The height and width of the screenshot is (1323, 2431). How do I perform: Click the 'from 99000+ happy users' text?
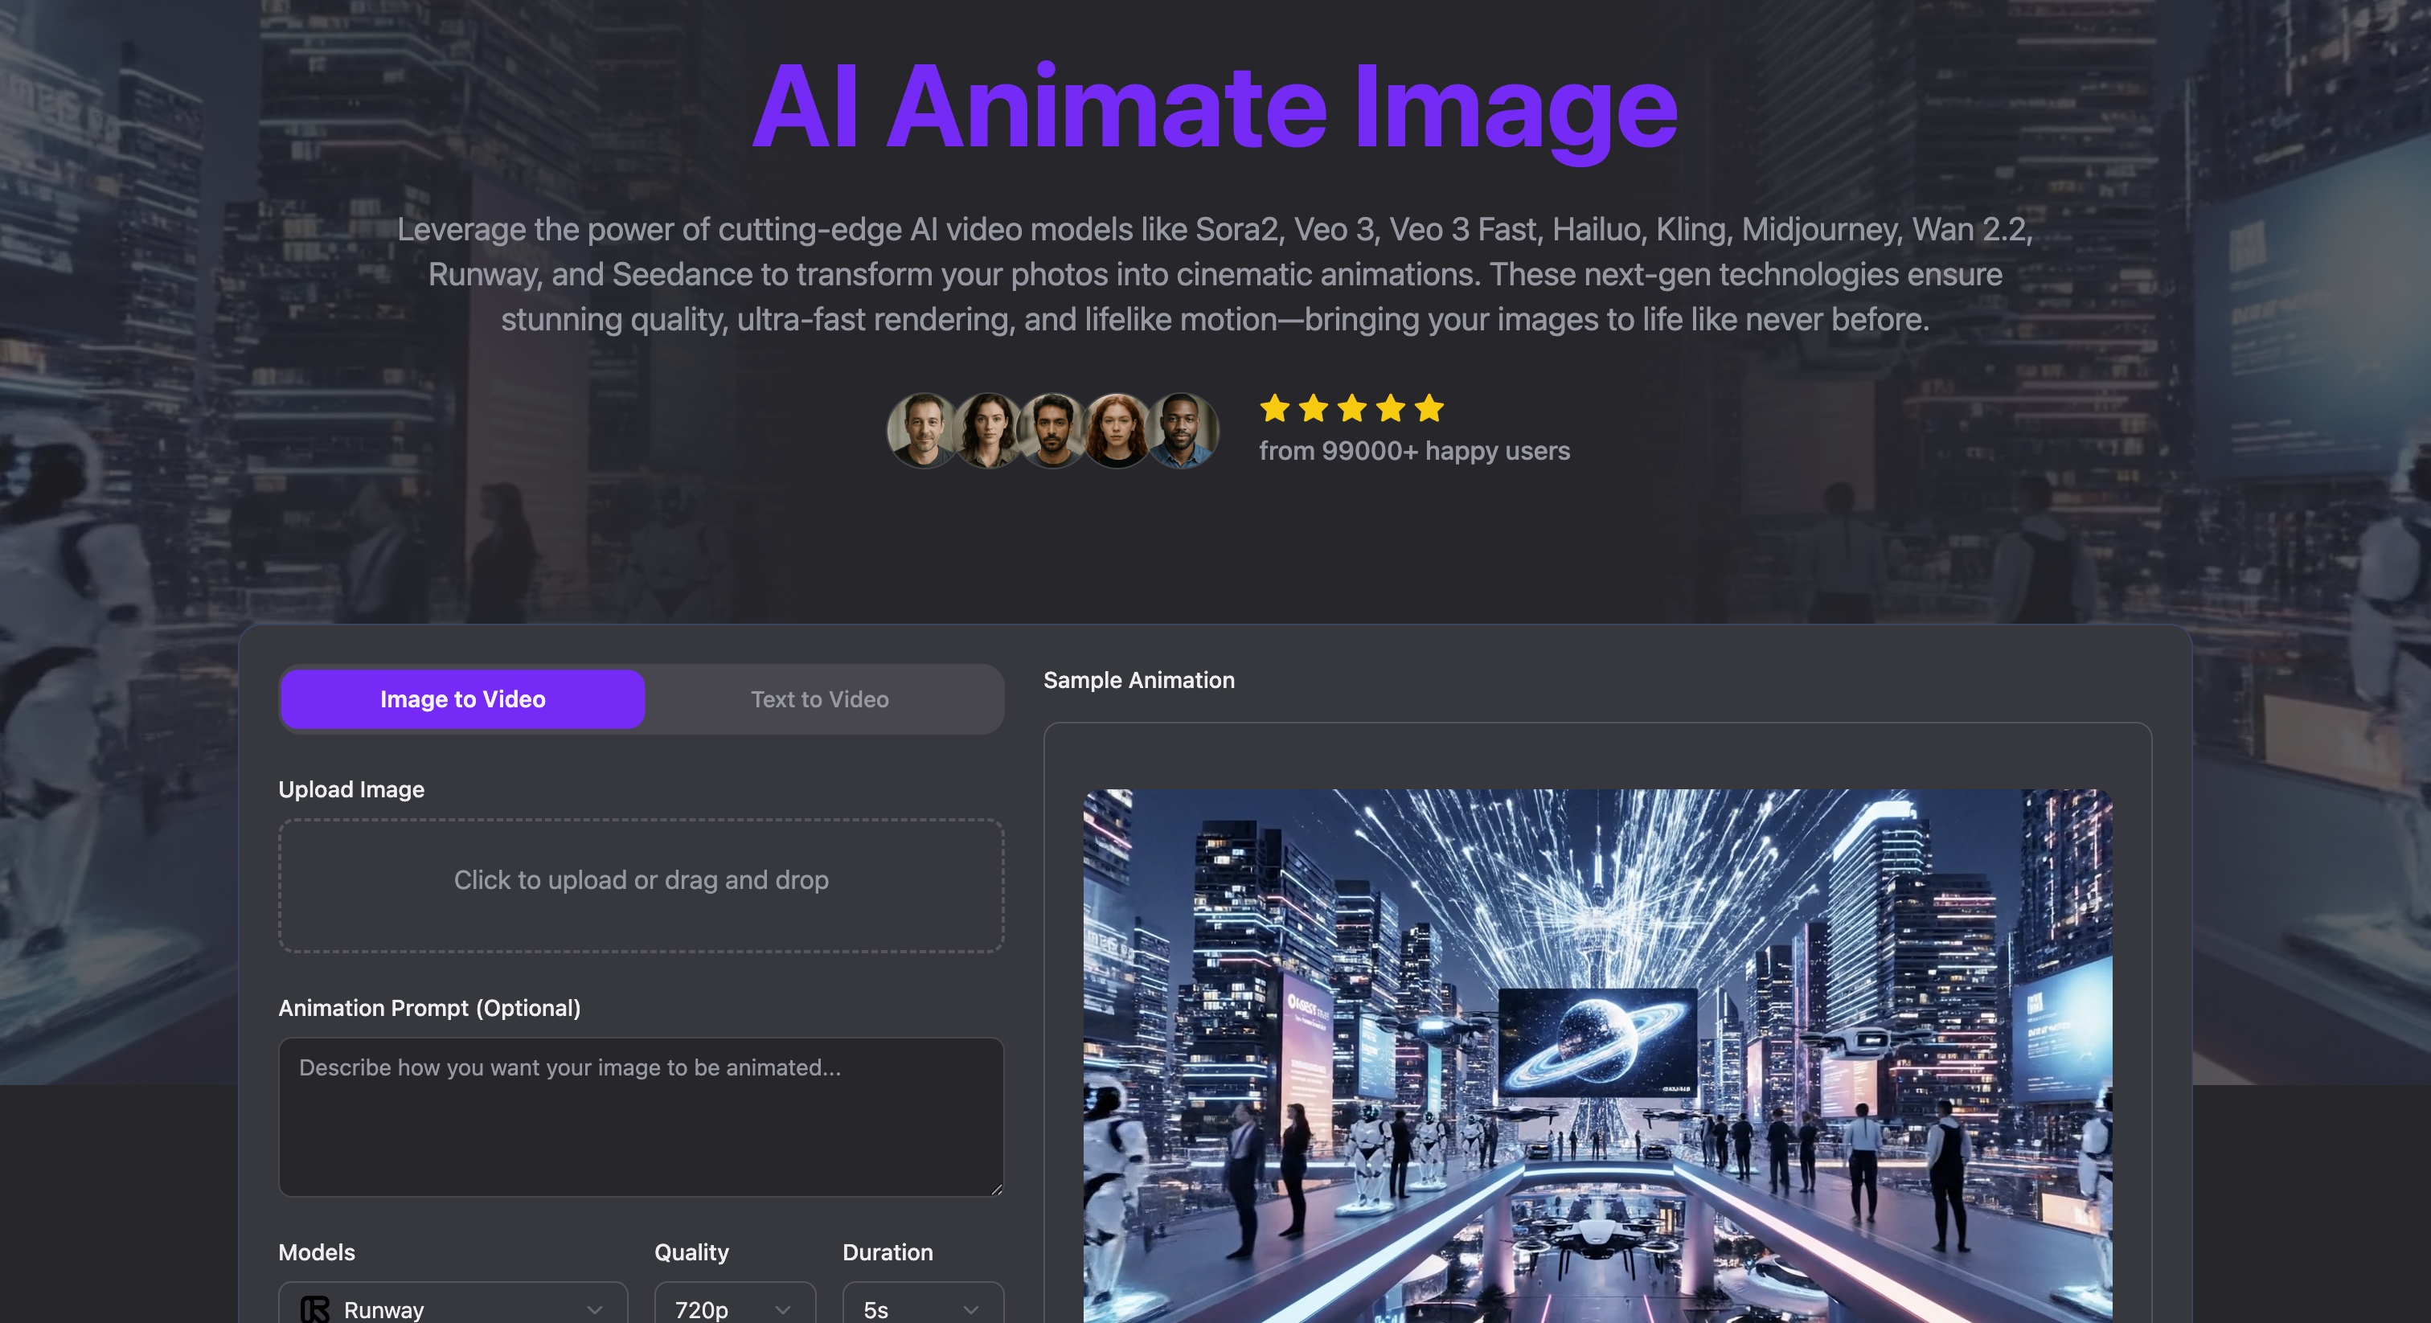click(x=1414, y=451)
